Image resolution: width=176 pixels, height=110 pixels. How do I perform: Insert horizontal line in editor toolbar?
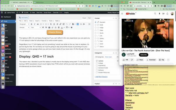pos(59,28)
